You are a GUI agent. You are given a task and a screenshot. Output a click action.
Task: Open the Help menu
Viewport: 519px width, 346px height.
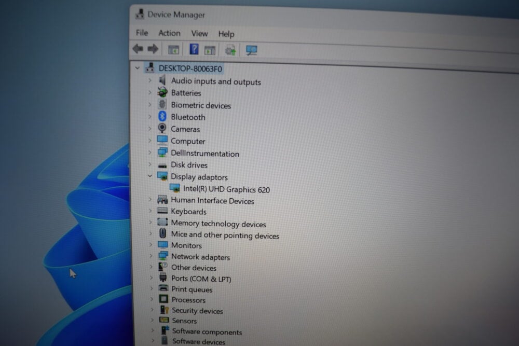click(x=226, y=34)
